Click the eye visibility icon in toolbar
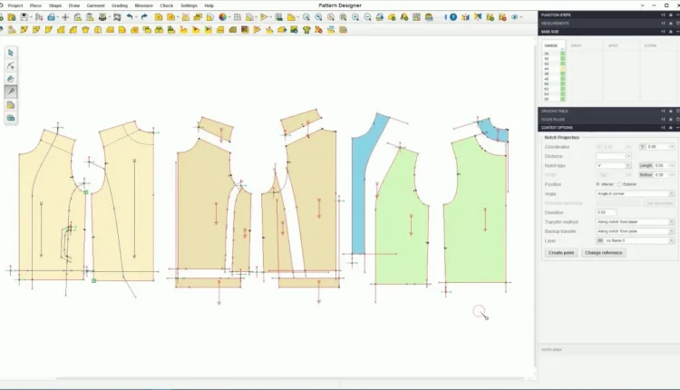 pos(515,17)
